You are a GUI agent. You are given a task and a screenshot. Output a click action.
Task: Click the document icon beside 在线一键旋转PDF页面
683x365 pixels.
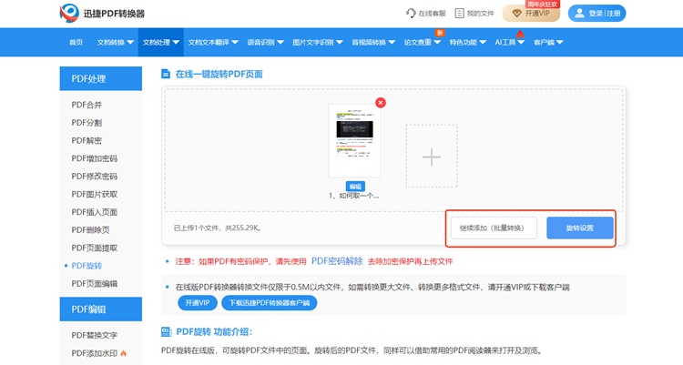click(x=166, y=74)
